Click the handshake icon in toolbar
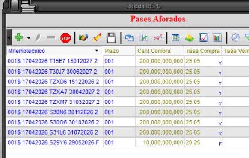Screen dimensions: 249x158 click(83, 37)
